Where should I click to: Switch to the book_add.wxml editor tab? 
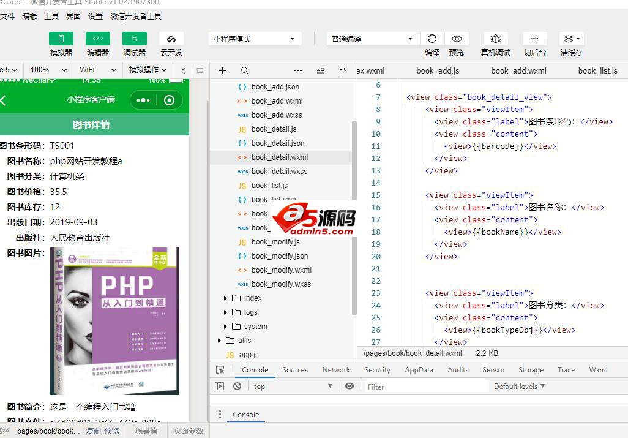coord(518,70)
